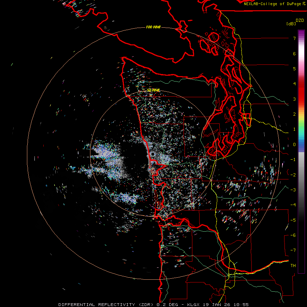Viewport: 307px width, 307px height.
Task: Click the 10:55 timestamp text
Action: coord(241,305)
